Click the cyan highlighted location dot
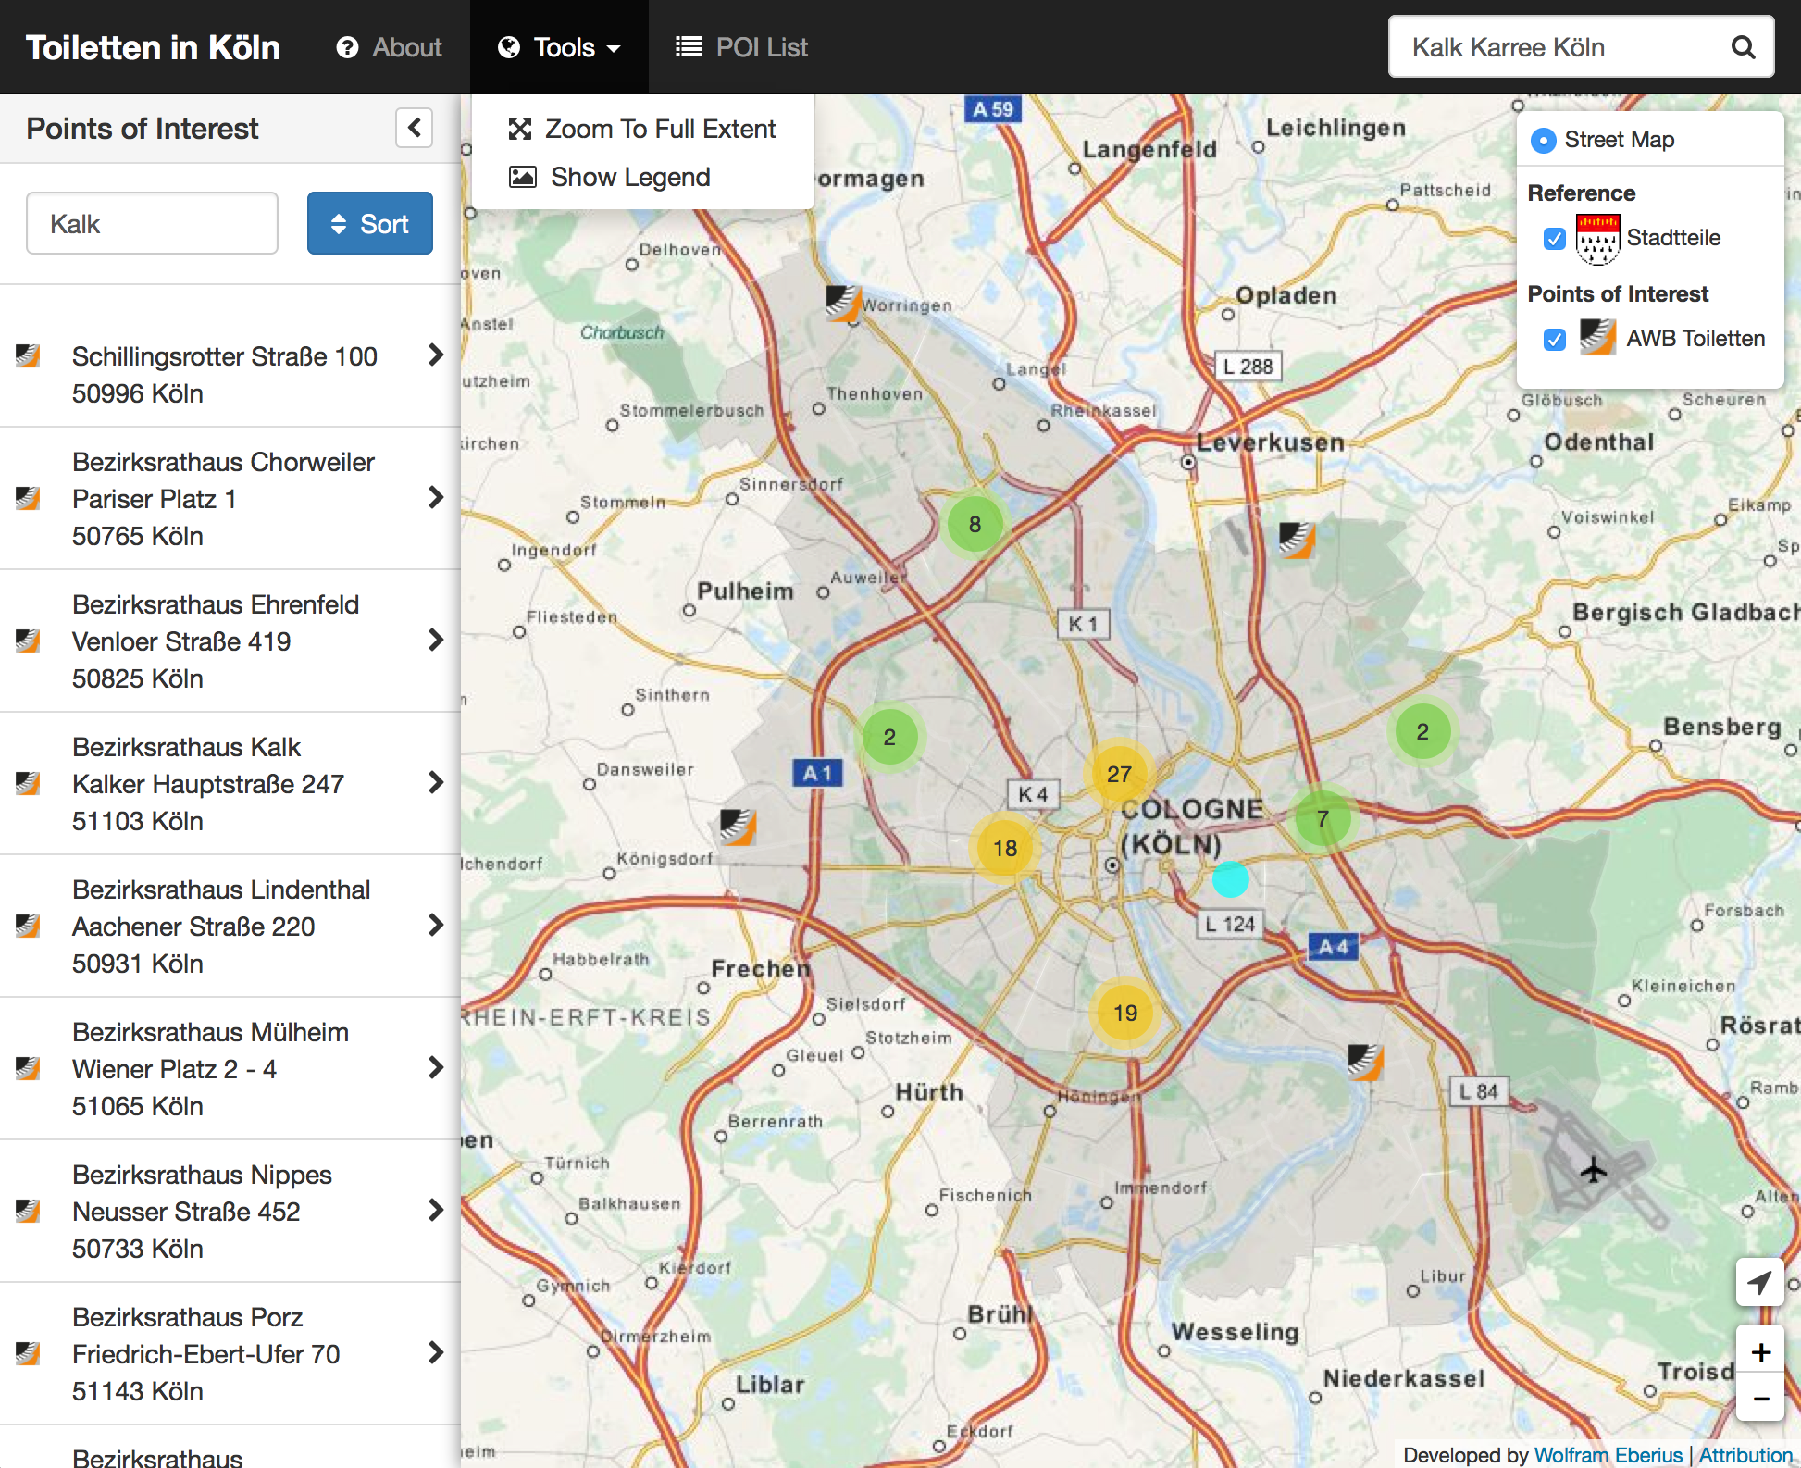This screenshot has height=1468, width=1801. pyautogui.click(x=1230, y=879)
